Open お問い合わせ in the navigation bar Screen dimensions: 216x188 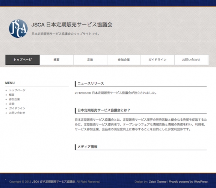click(x=191, y=60)
